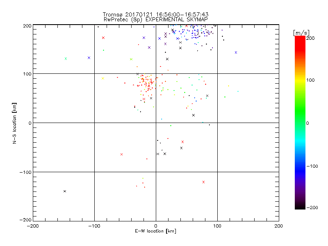Select the red X marker near (78, -120)
This screenshot has width=328, height=246.
203,182
